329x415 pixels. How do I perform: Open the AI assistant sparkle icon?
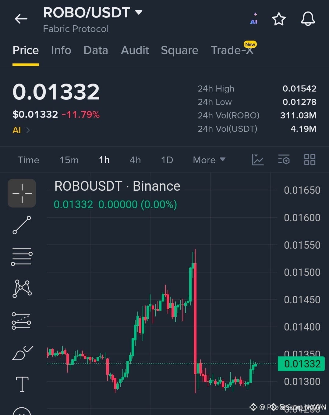pyautogui.click(x=254, y=19)
